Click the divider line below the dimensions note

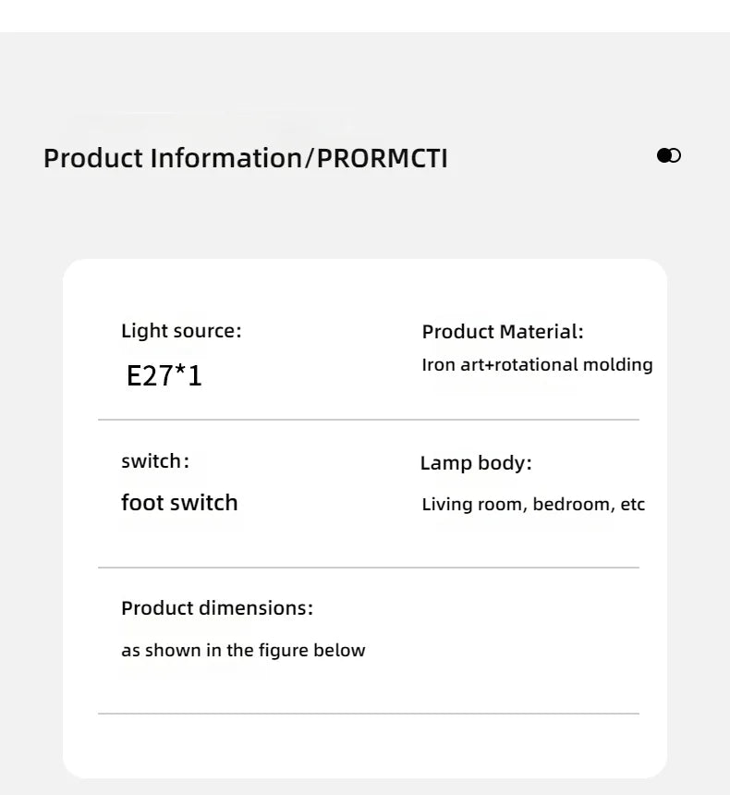tap(369, 714)
